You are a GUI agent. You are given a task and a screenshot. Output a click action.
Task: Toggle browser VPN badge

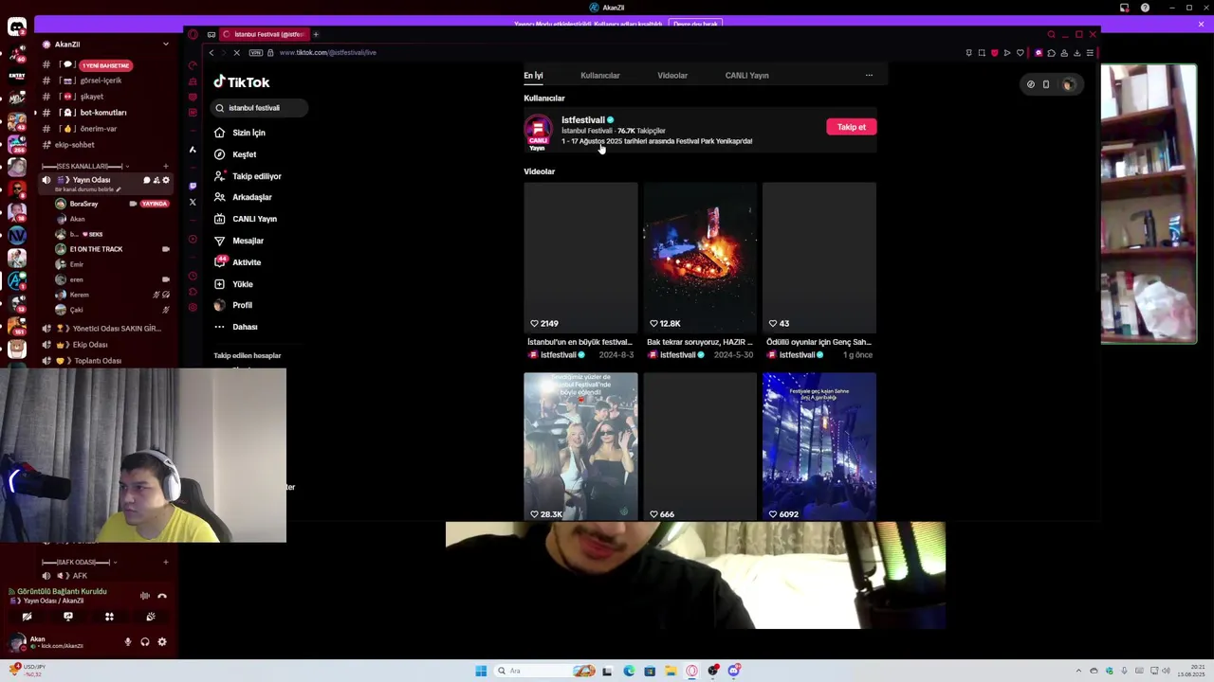click(255, 53)
